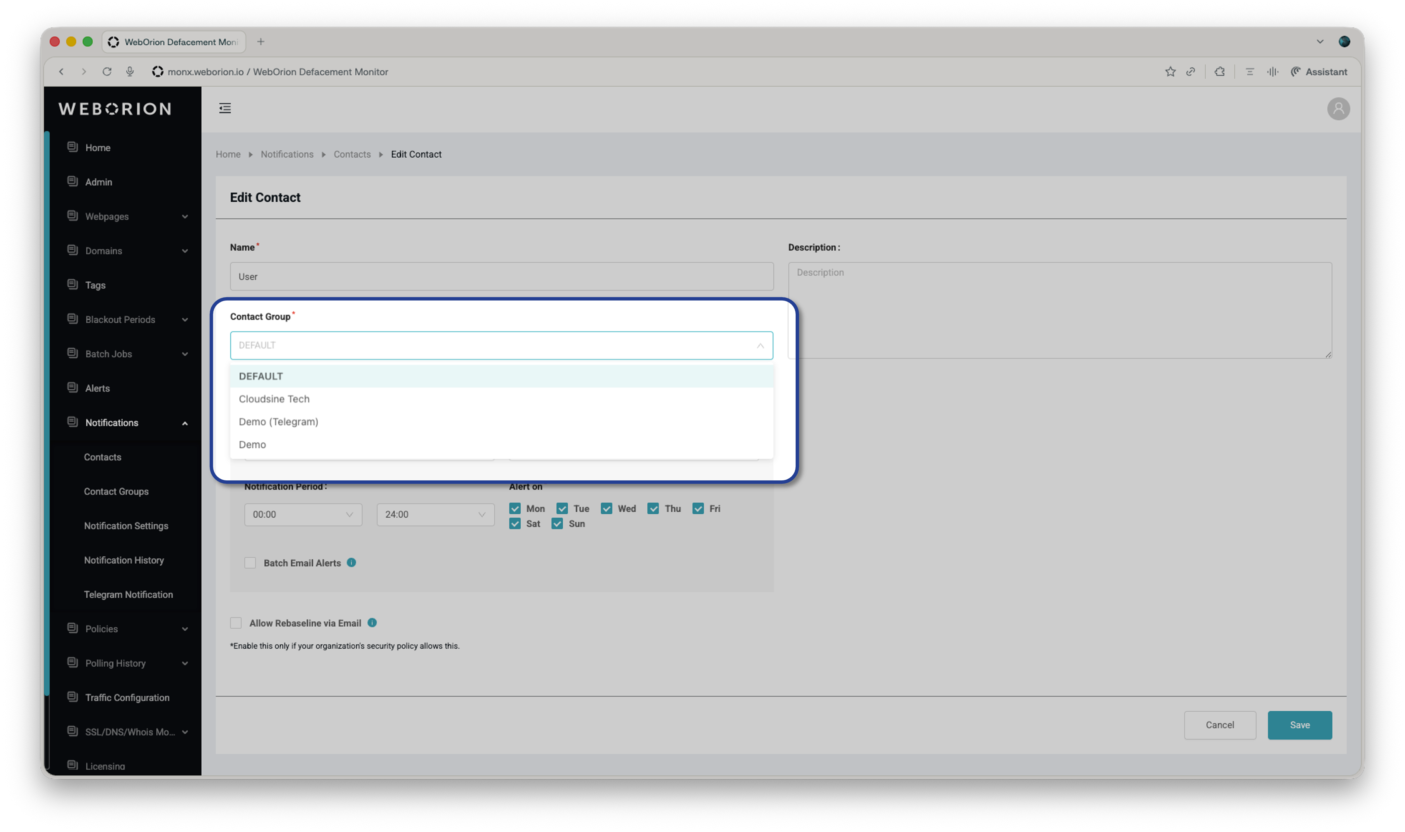The width and height of the screenshot is (1405, 832).
Task: Click the info icon beside Batch Email Alerts
Action: (x=351, y=562)
